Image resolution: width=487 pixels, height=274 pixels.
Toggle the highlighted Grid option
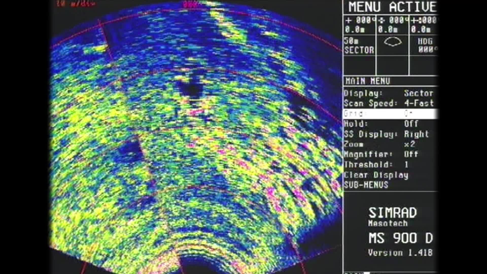click(391, 114)
